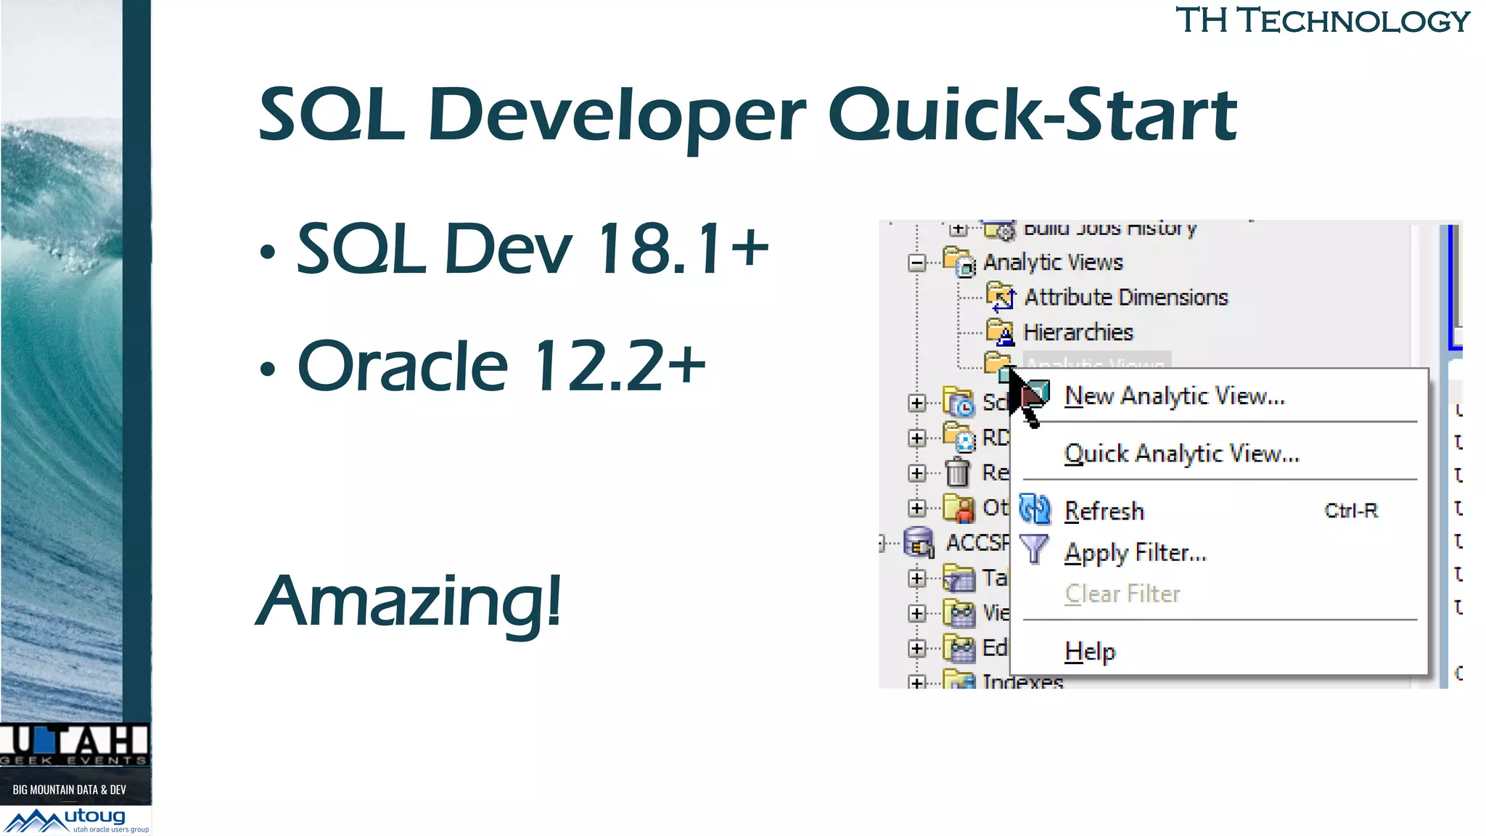Click the Views folder icon
The image size is (1486, 836).
(959, 613)
